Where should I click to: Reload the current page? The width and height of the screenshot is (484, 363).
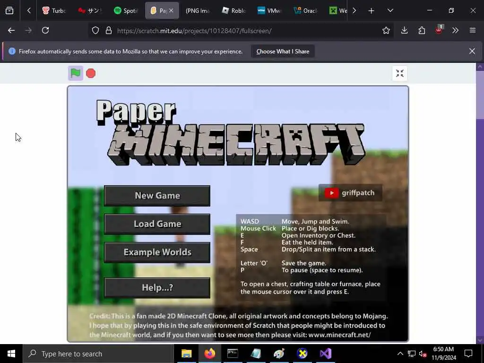click(x=45, y=30)
